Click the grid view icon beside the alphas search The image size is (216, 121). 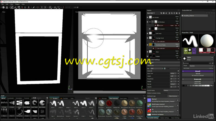47,98
